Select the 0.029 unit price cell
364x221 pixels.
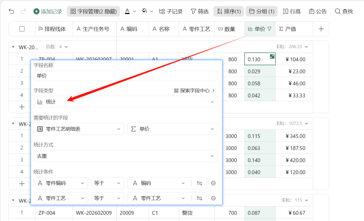(260, 71)
